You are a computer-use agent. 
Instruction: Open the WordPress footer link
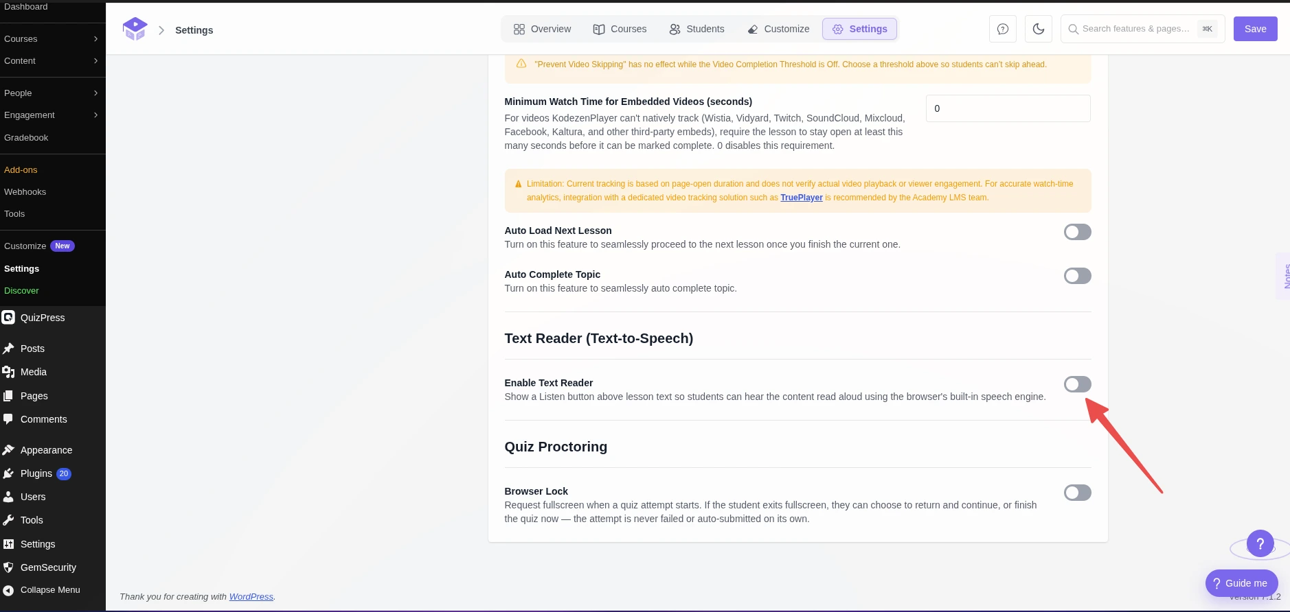click(x=251, y=597)
